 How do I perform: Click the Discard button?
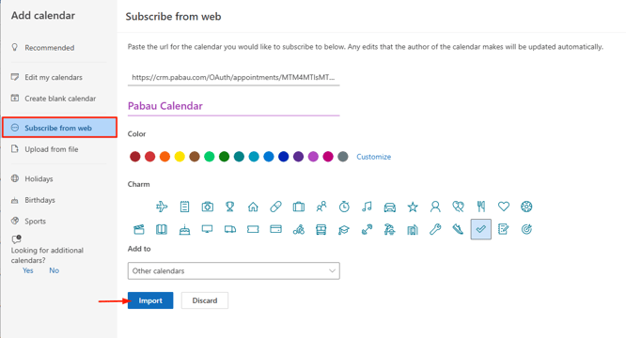[205, 300]
